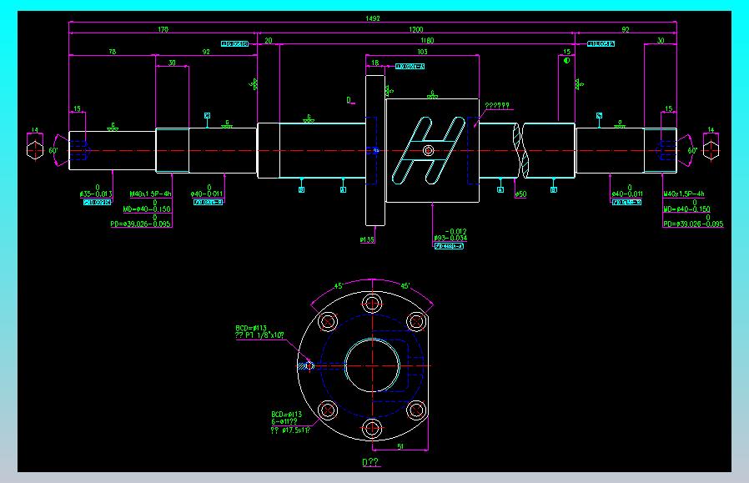The image size is (749, 483).
Task: Click the oil port hole on flange left
Action: pyautogui.click(x=309, y=366)
